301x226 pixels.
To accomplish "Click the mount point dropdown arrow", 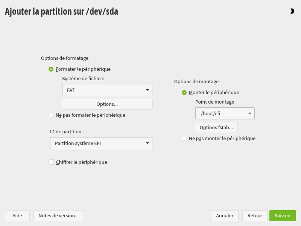I will (249, 113).
